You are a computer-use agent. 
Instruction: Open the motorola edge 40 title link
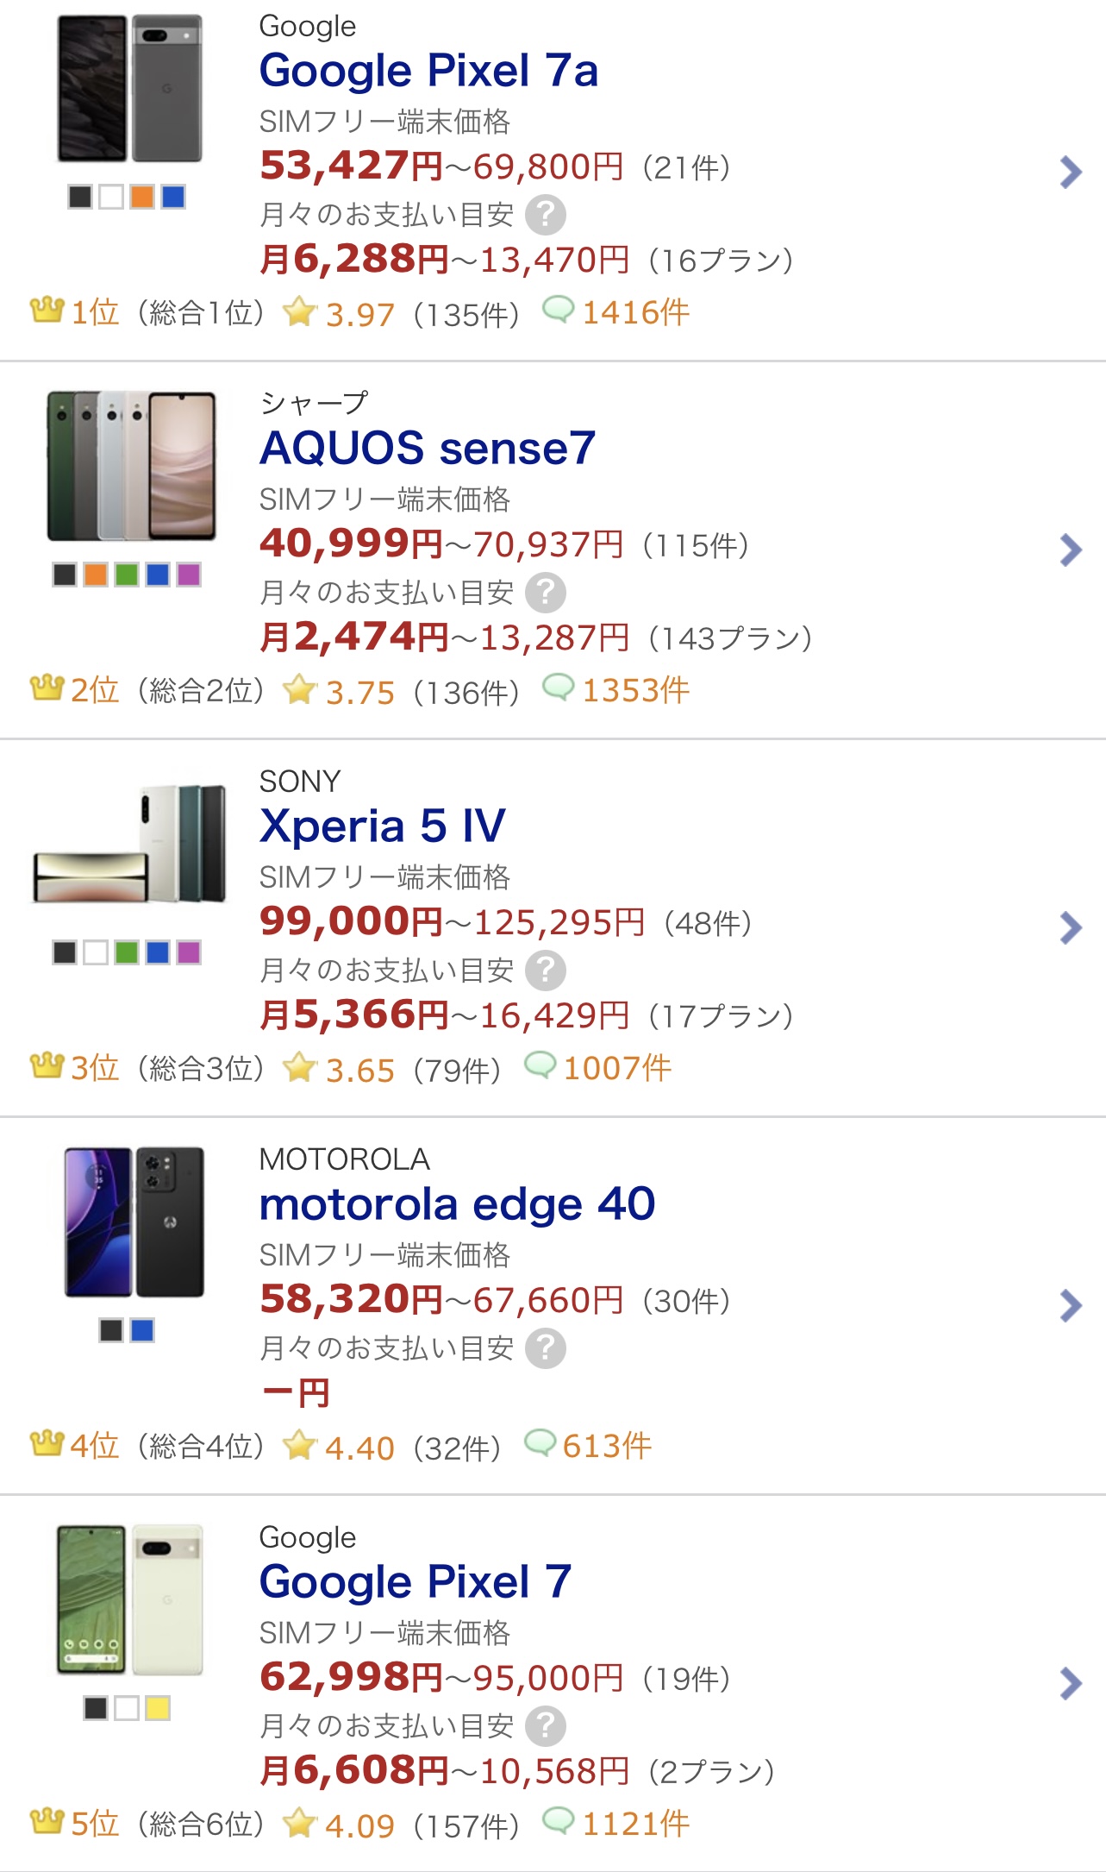(x=458, y=1204)
